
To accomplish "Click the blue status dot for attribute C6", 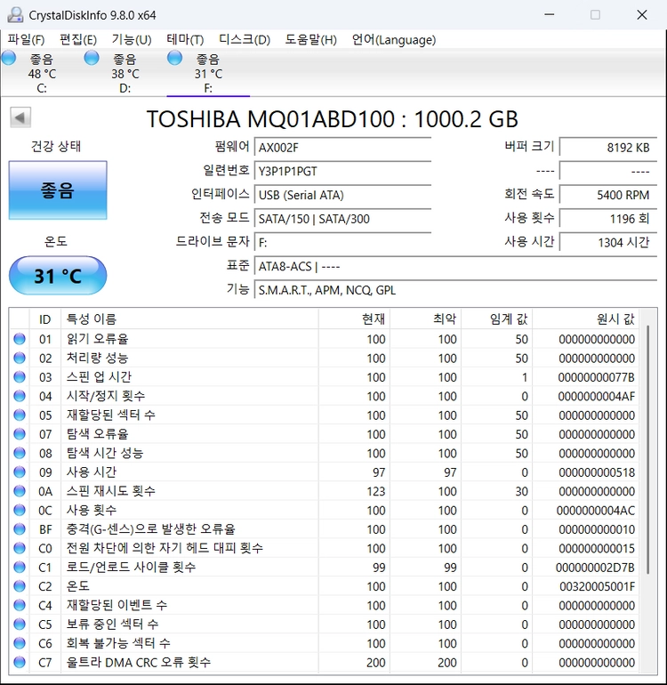I will tap(20, 643).
